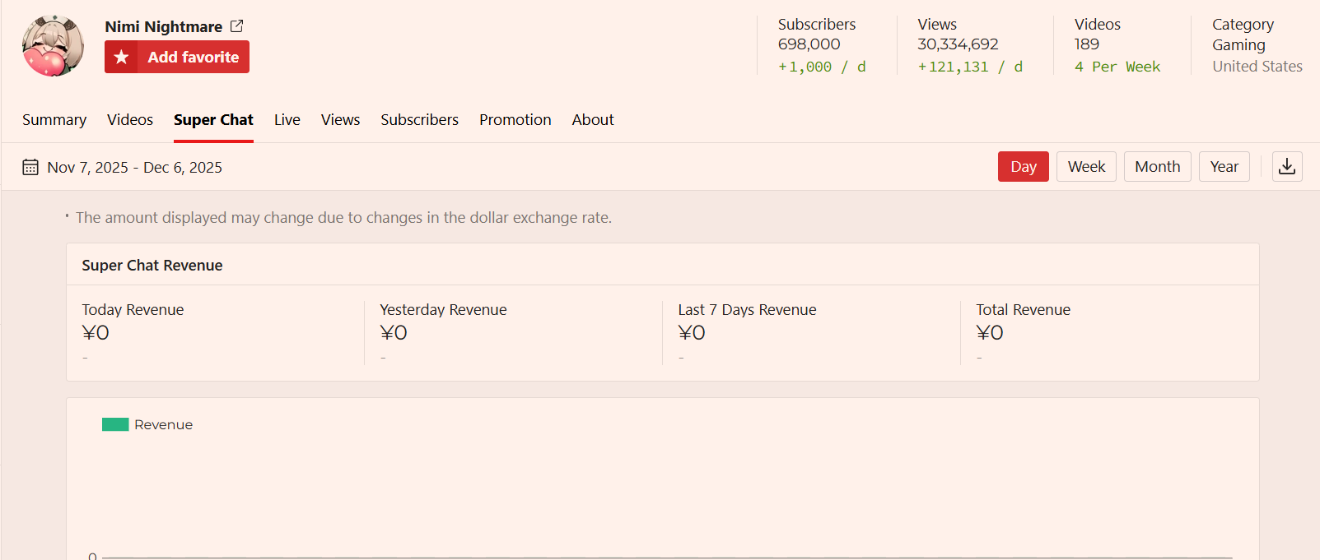Open external link icon beside Nimi Nightmare
This screenshot has height=560, width=1320.
point(236,26)
